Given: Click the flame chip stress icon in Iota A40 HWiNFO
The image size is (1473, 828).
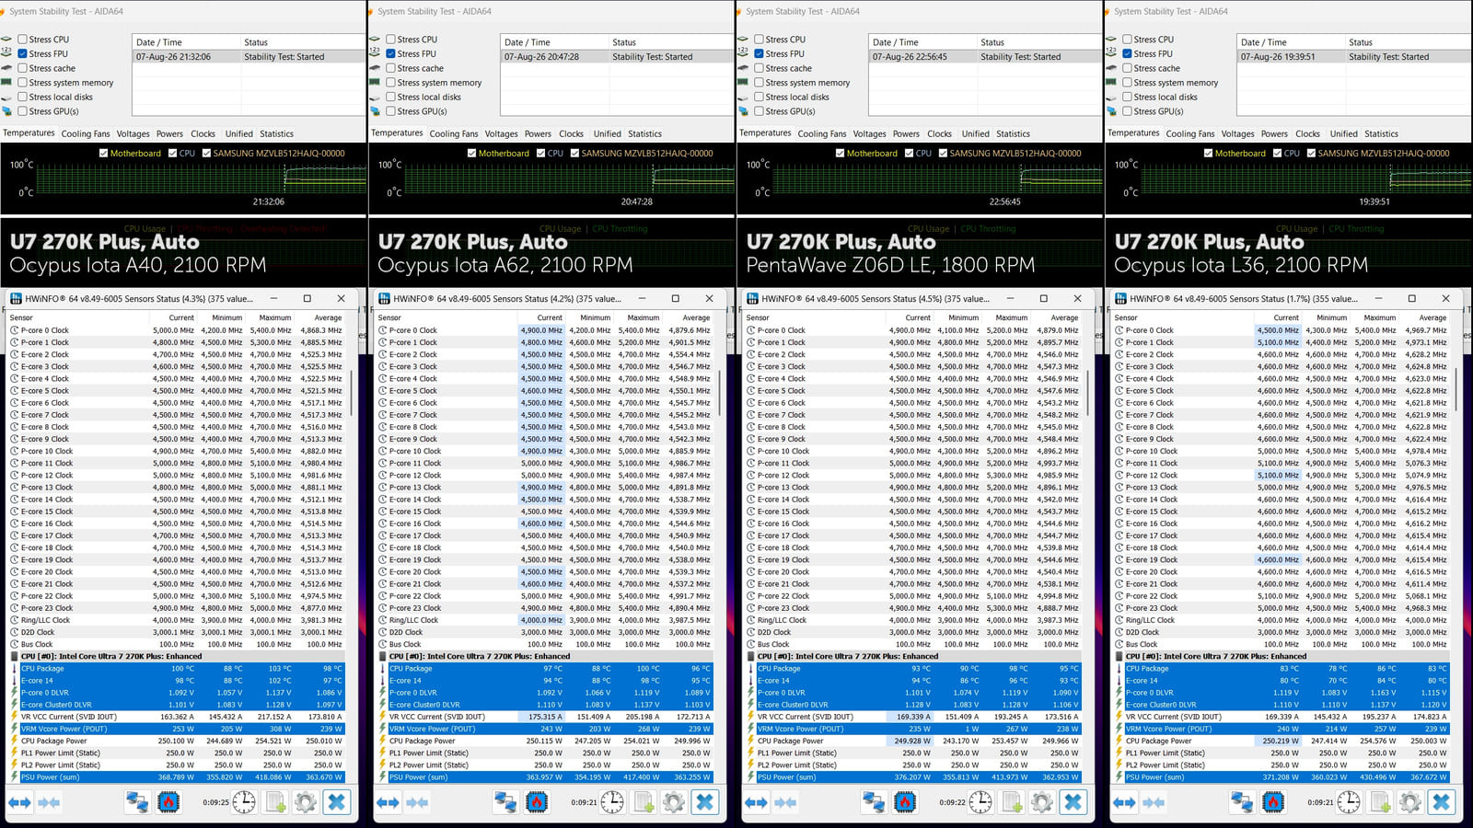Looking at the screenshot, I should click(168, 802).
